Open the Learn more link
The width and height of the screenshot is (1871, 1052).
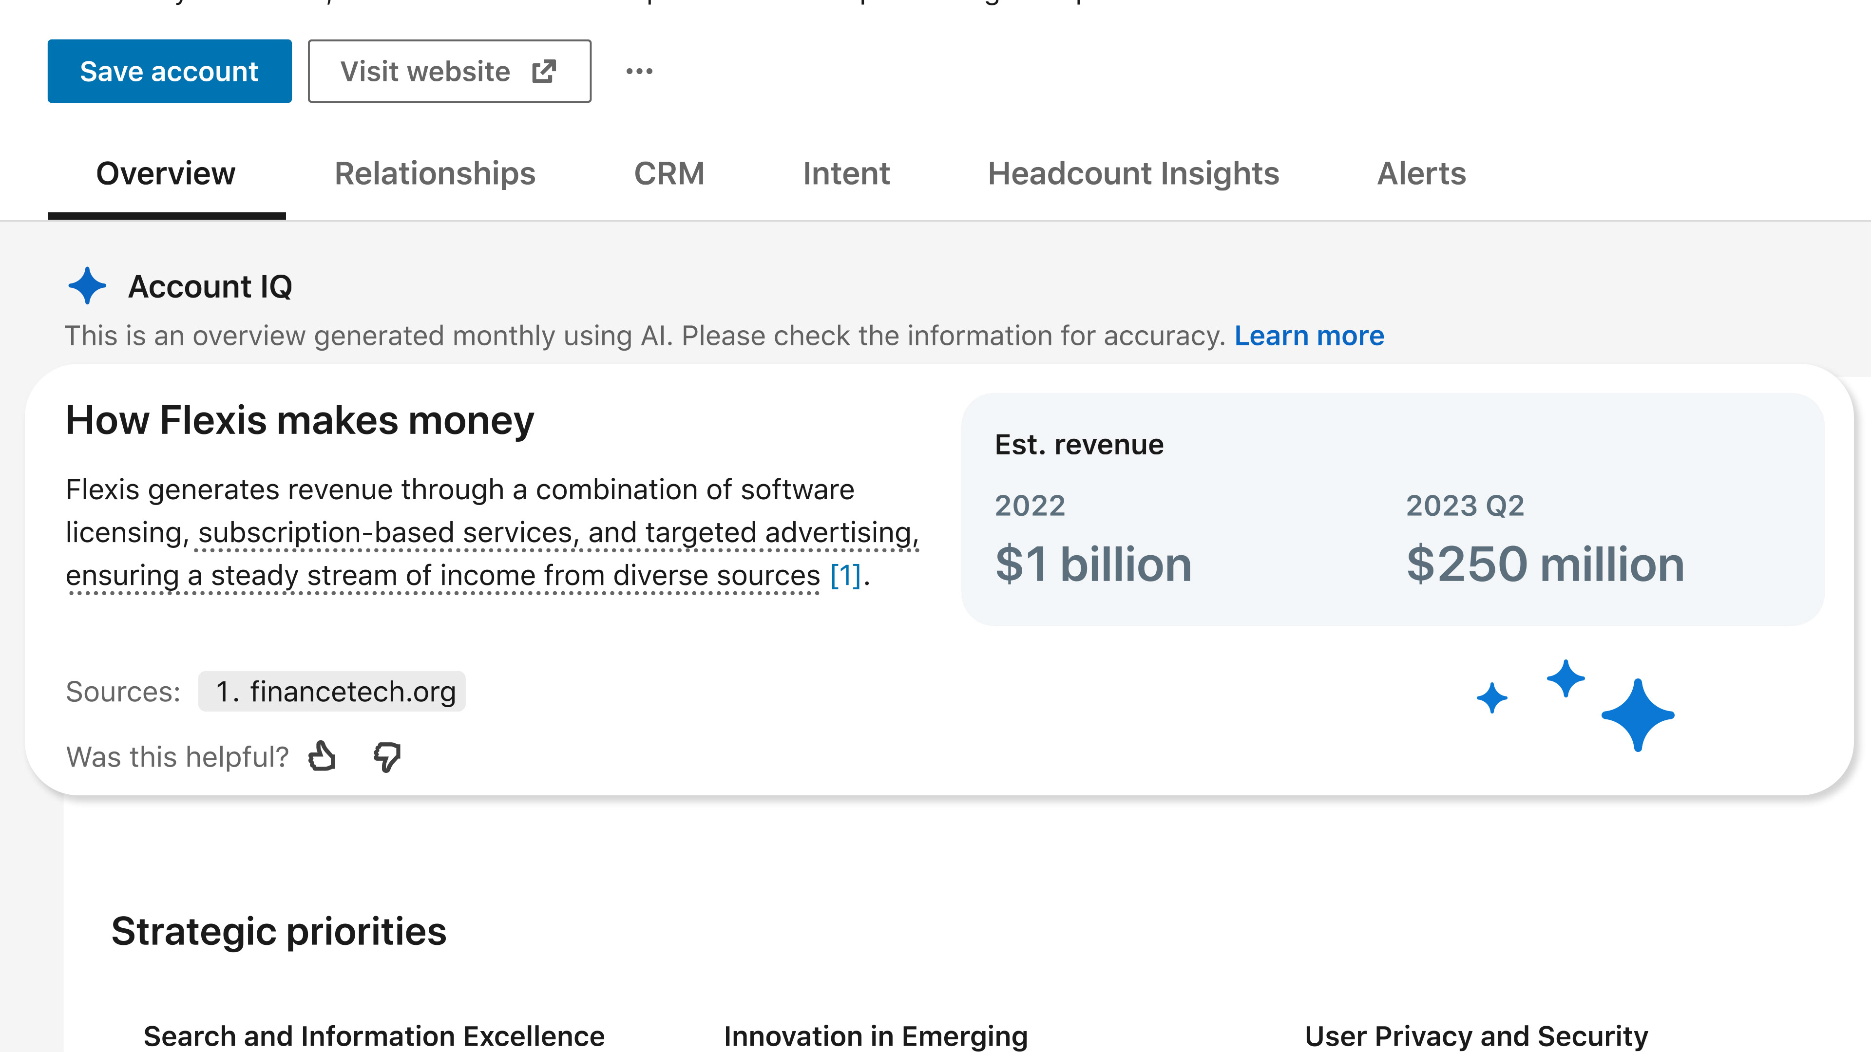[x=1309, y=336]
